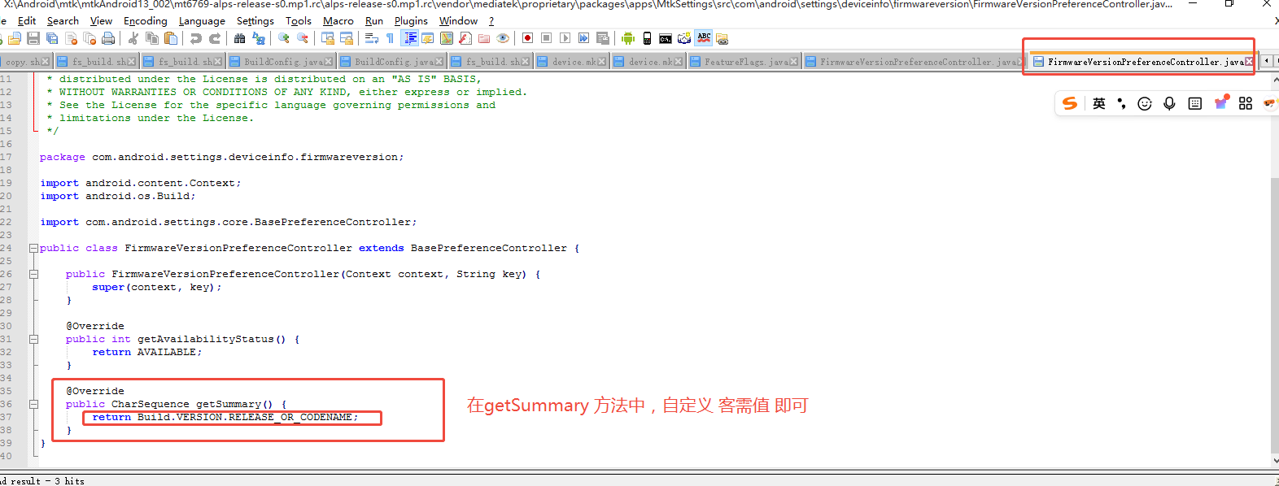Zoom in using magnifier plus icon

point(283,38)
